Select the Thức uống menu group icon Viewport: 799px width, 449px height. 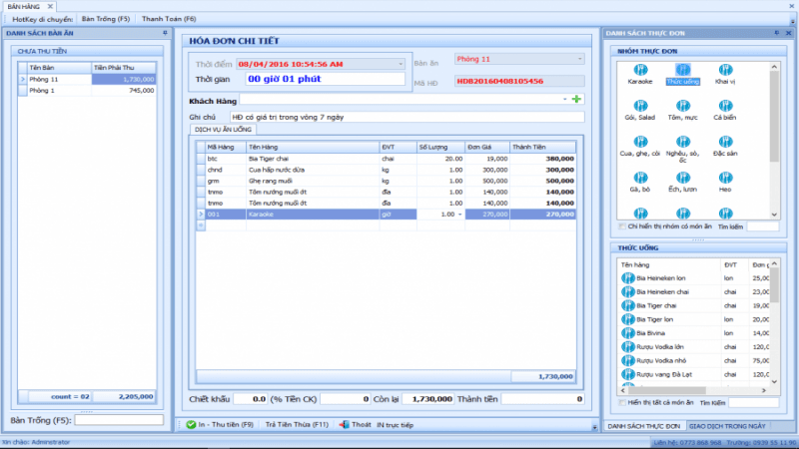click(683, 70)
